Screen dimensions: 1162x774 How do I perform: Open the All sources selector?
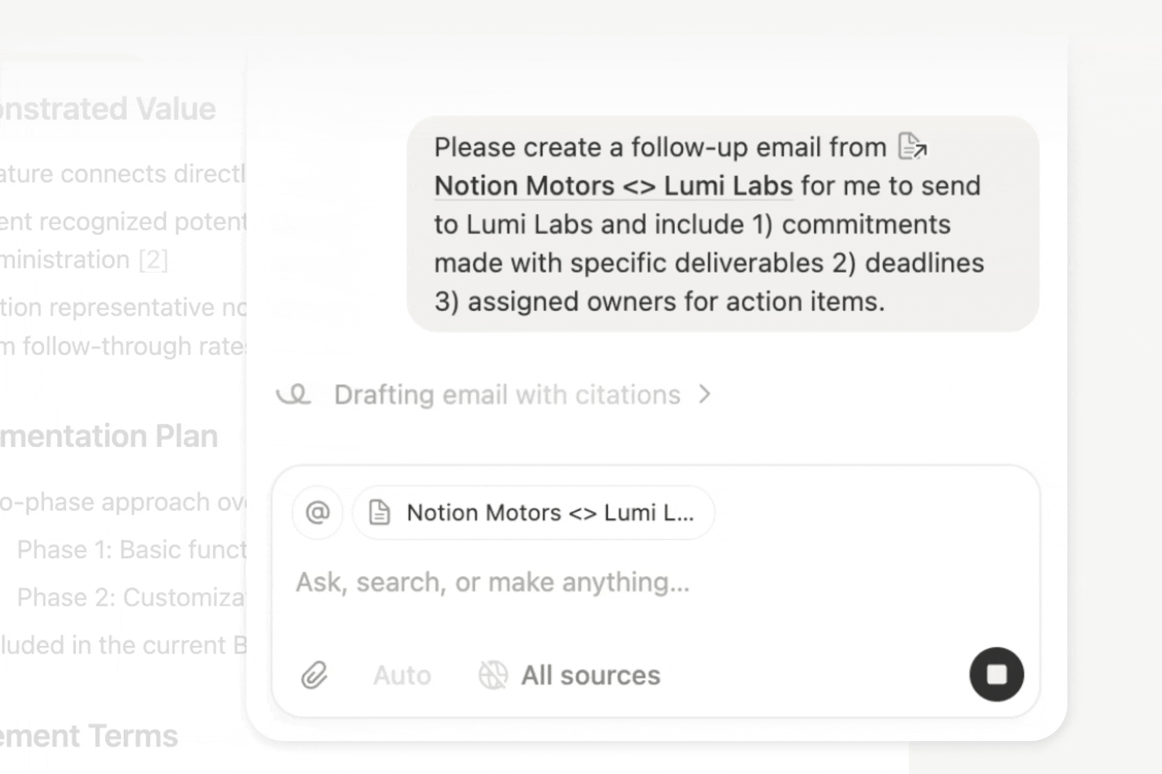569,675
